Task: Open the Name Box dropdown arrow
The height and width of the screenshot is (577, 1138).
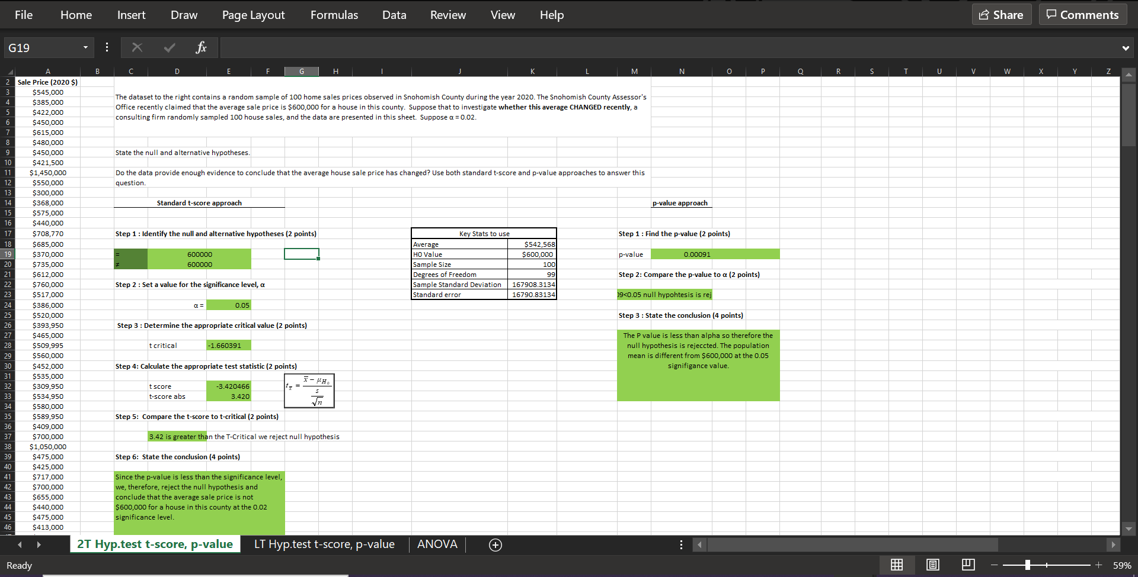Action: tap(85, 47)
